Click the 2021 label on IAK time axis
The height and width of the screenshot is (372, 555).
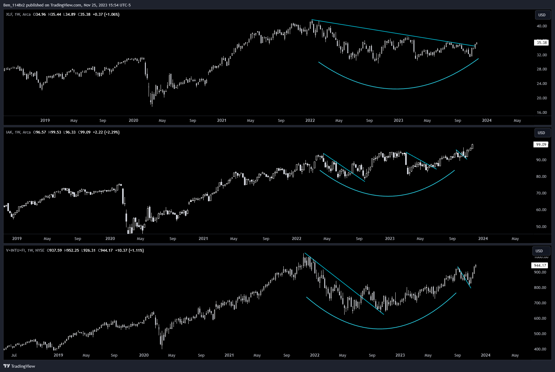coord(203,239)
